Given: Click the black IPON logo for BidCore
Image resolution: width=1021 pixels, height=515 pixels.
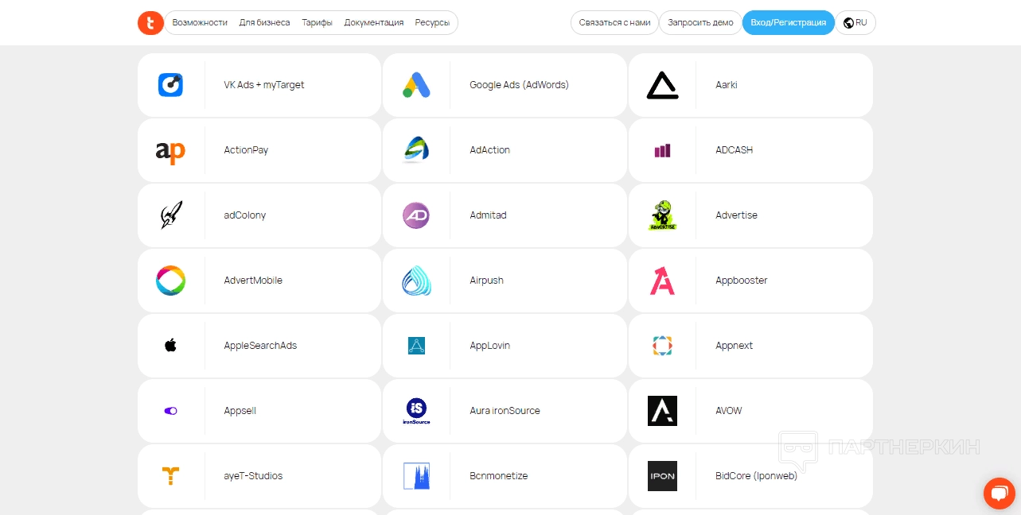Looking at the screenshot, I should coord(662,476).
